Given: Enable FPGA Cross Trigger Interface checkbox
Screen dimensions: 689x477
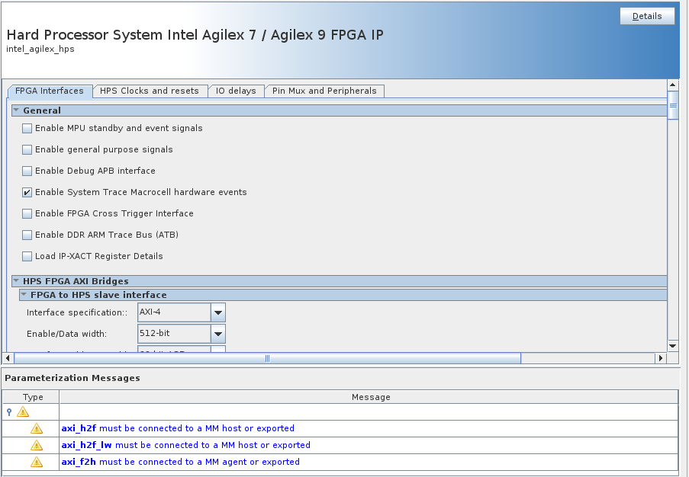Looking at the screenshot, I should tap(27, 214).
